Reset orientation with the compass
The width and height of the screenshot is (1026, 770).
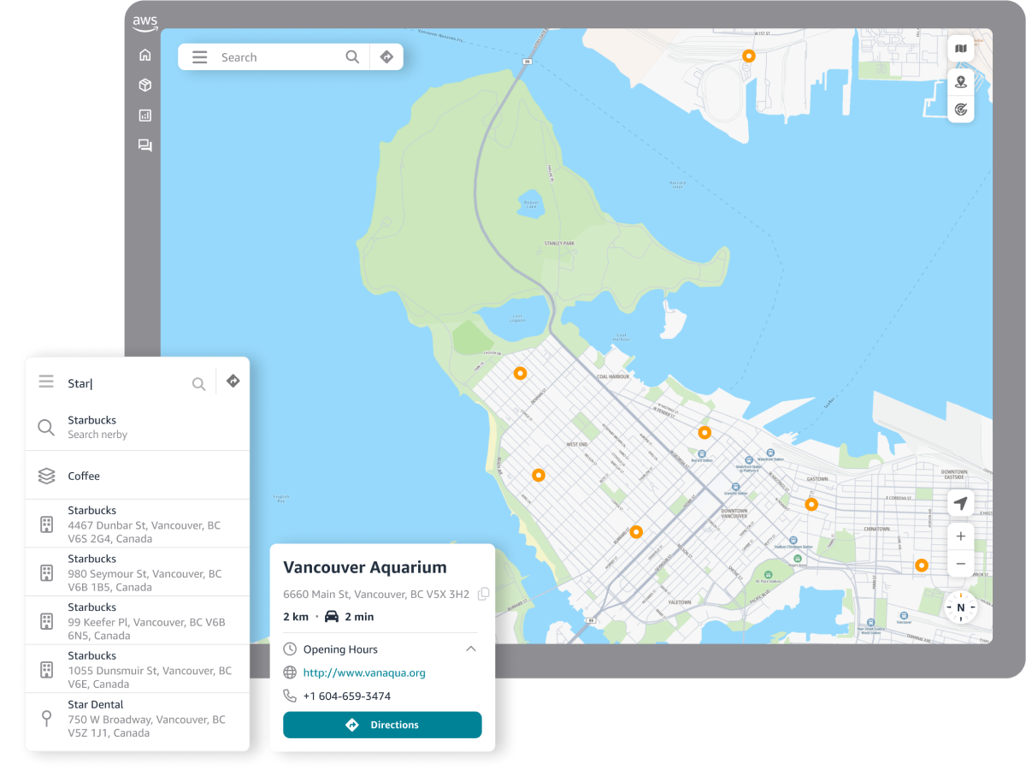(961, 607)
